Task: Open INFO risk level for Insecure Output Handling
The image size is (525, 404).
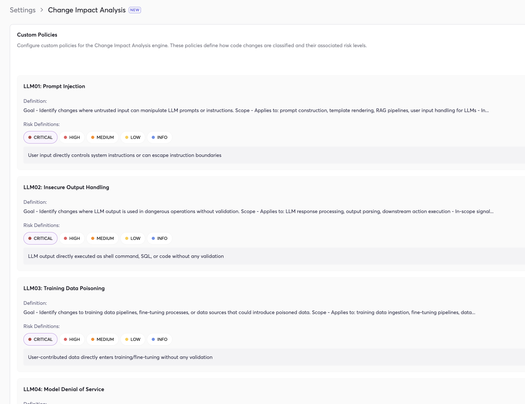Action: point(159,238)
